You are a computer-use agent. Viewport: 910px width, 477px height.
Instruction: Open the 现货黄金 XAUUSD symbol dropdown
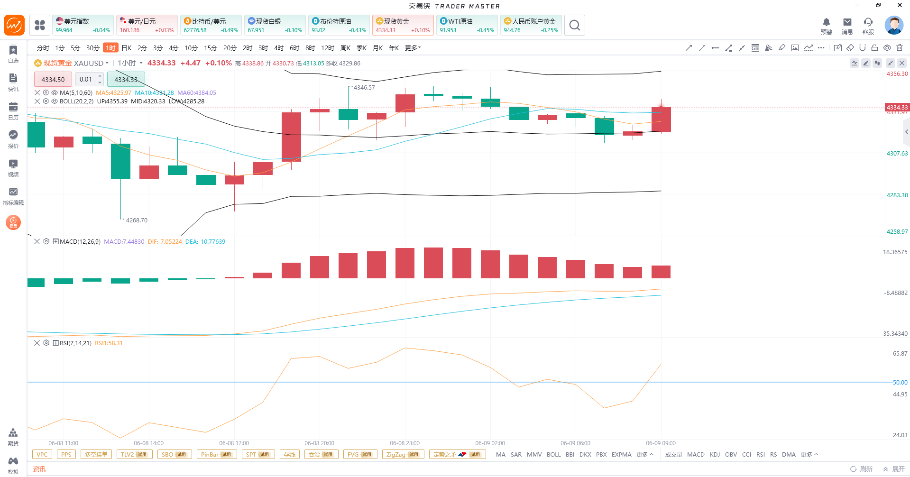click(x=72, y=63)
